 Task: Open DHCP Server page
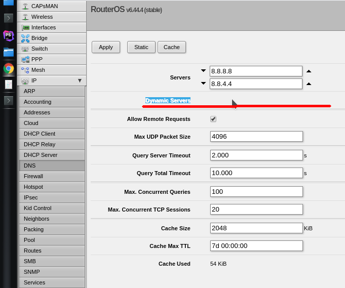(x=52, y=155)
